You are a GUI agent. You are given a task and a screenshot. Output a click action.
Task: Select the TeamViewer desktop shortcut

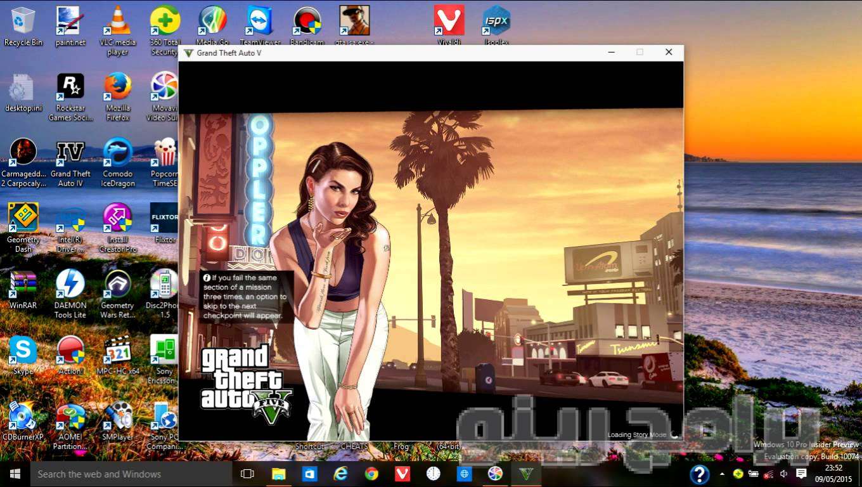tap(260, 26)
